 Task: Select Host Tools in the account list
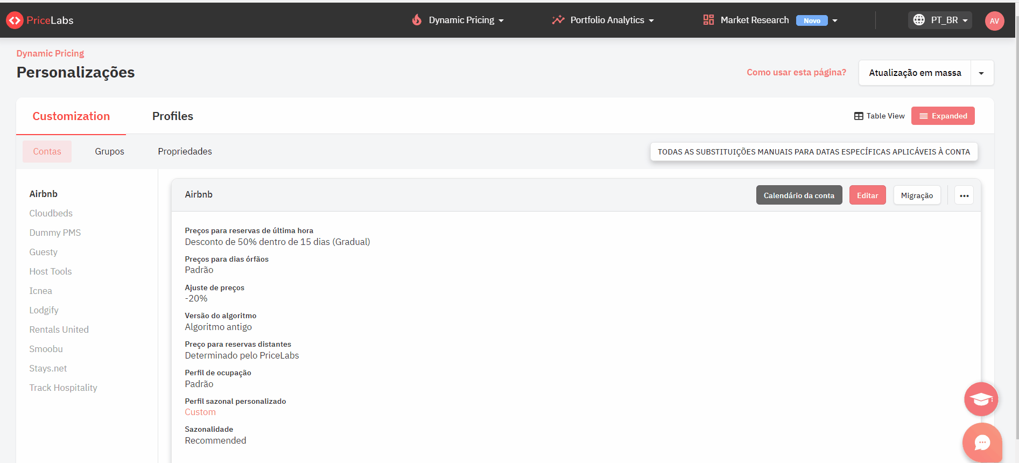[x=51, y=271]
